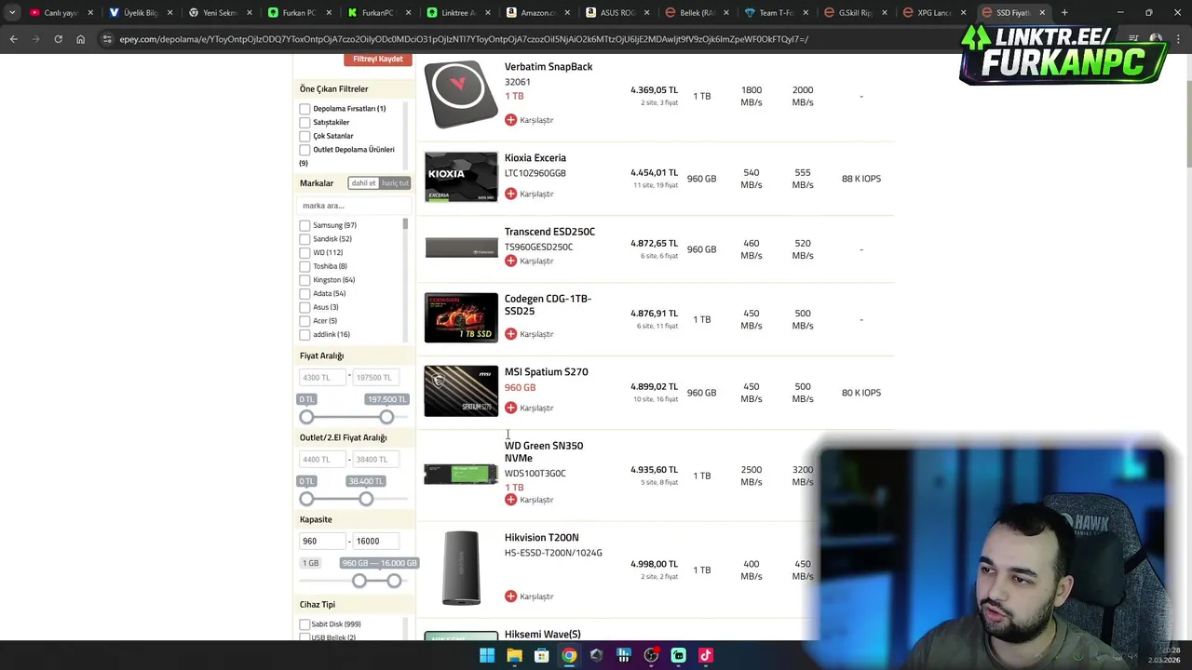The image size is (1192, 670).
Task: Open the Hikvision T200N product link
Action: [542, 538]
